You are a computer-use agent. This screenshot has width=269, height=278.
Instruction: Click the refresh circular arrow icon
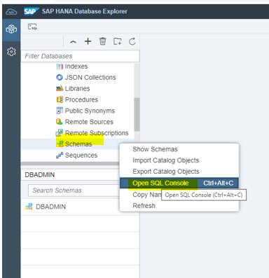click(x=132, y=41)
